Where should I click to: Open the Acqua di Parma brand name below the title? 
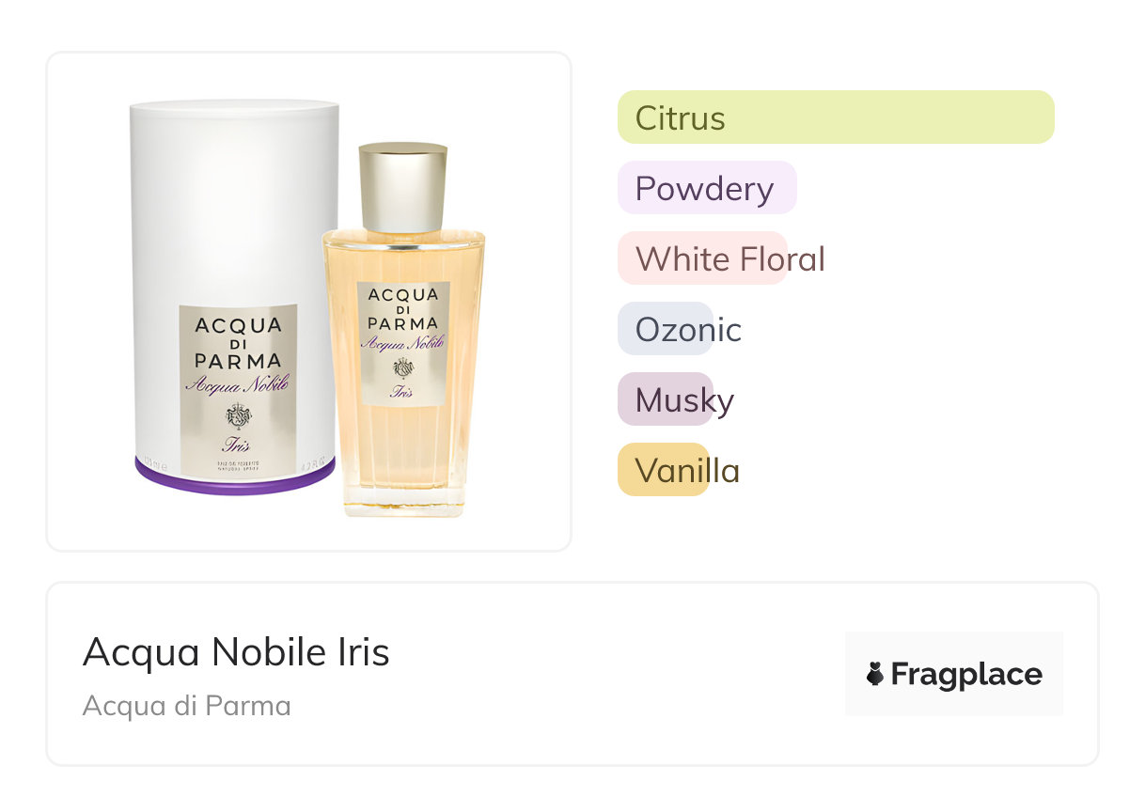click(x=186, y=705)
